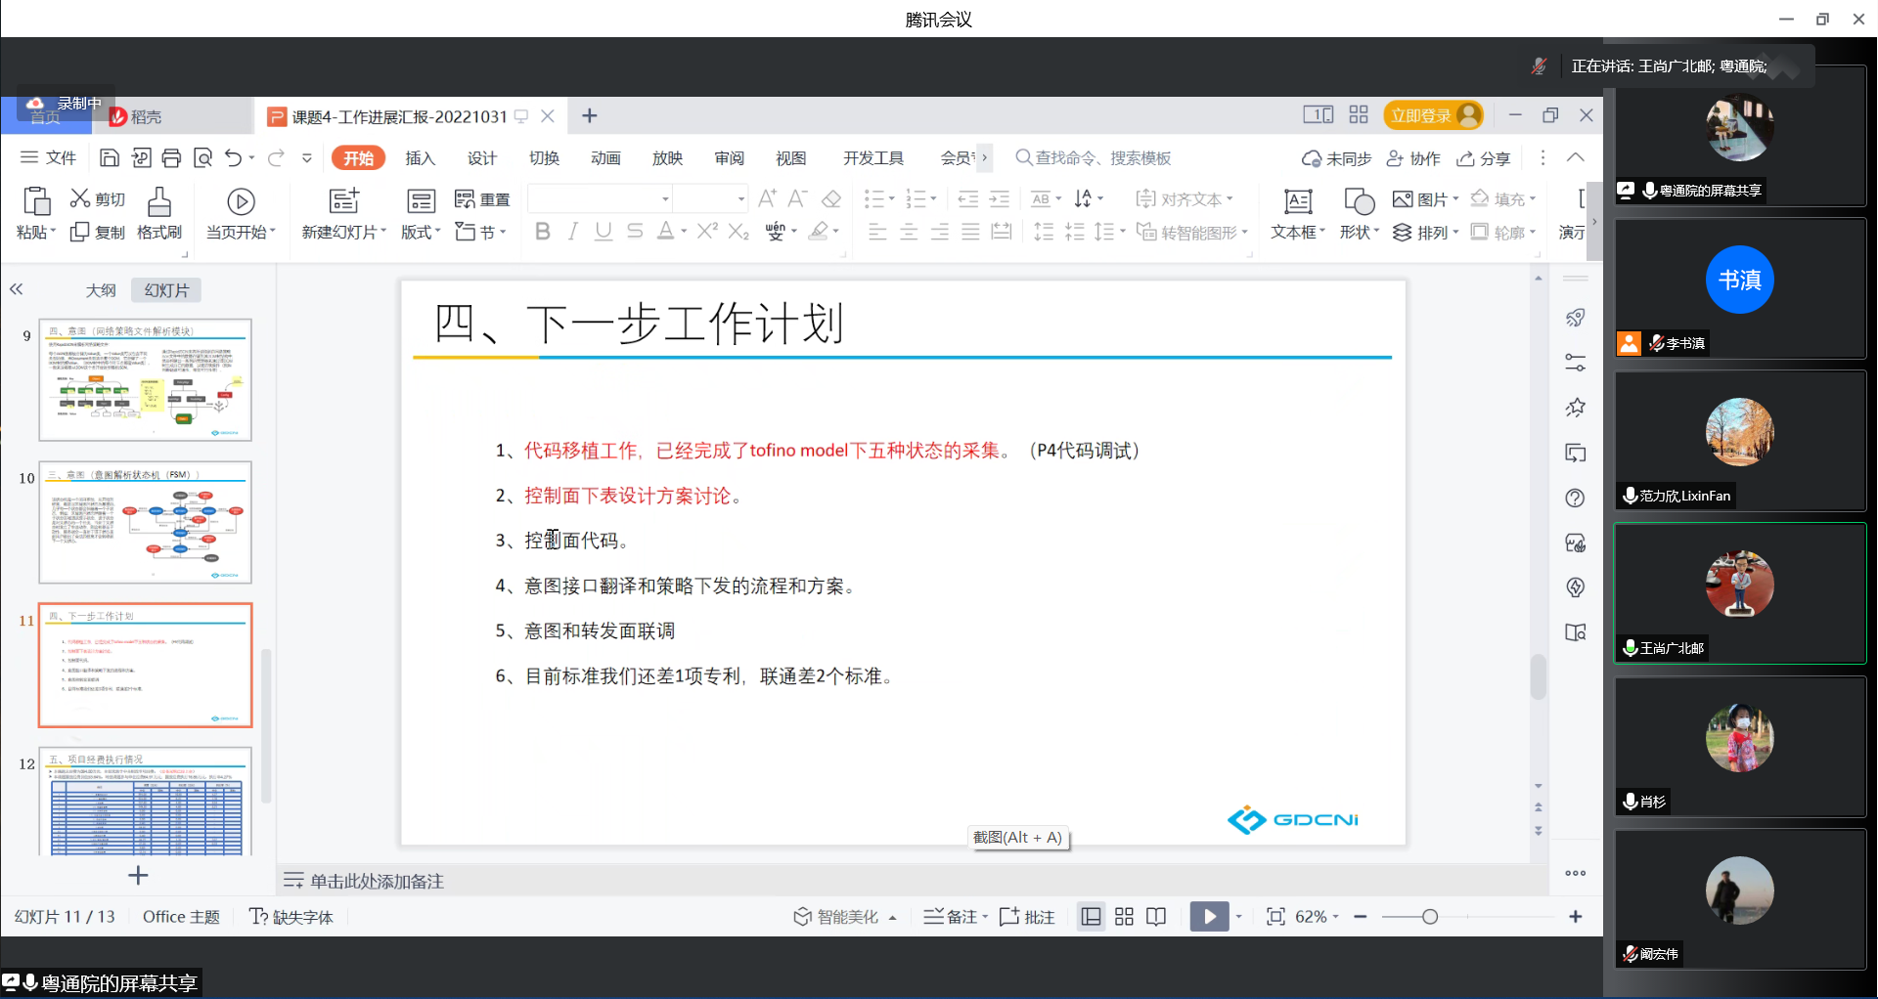The width and height of the screenshot is (1878, 999).
Task: Click the 协作 collaborate button
Action: [1413, 157]
